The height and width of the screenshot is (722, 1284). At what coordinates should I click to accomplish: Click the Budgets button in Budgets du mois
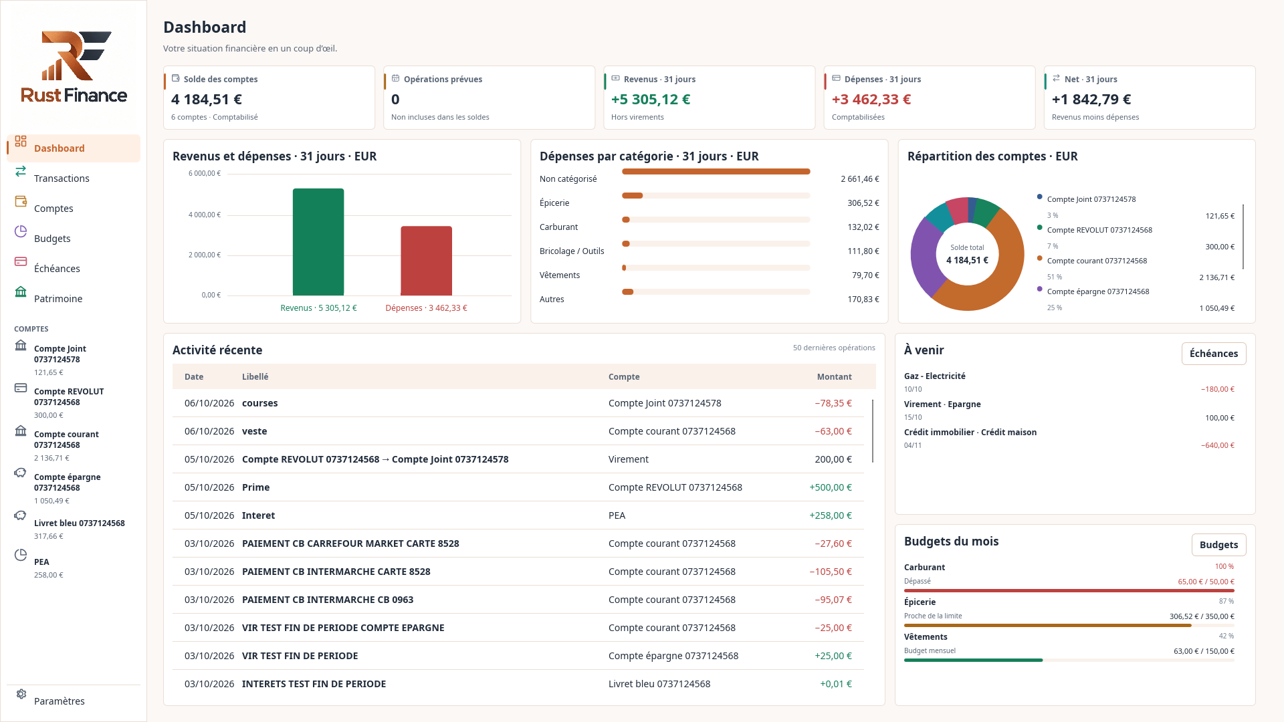click(x=1218, y=545)
